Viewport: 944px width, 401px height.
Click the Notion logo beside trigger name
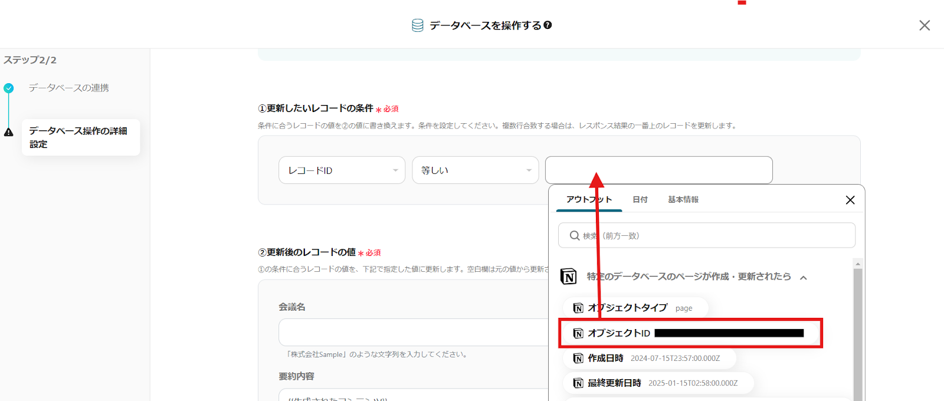coord(568,277)
